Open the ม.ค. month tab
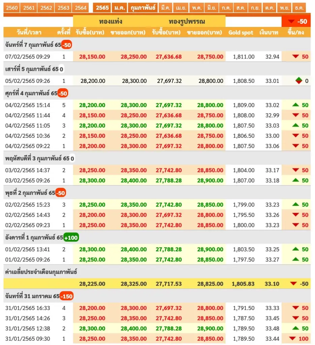This screenshot has height=345, width=315. [x=120, y=8]
